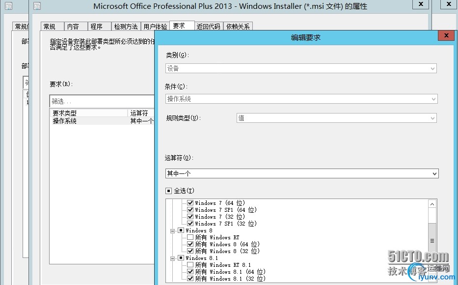Screen dimensions: 458x285
Task: Open the 类别 dropdown showing 设备
Action: pos(301,68)
